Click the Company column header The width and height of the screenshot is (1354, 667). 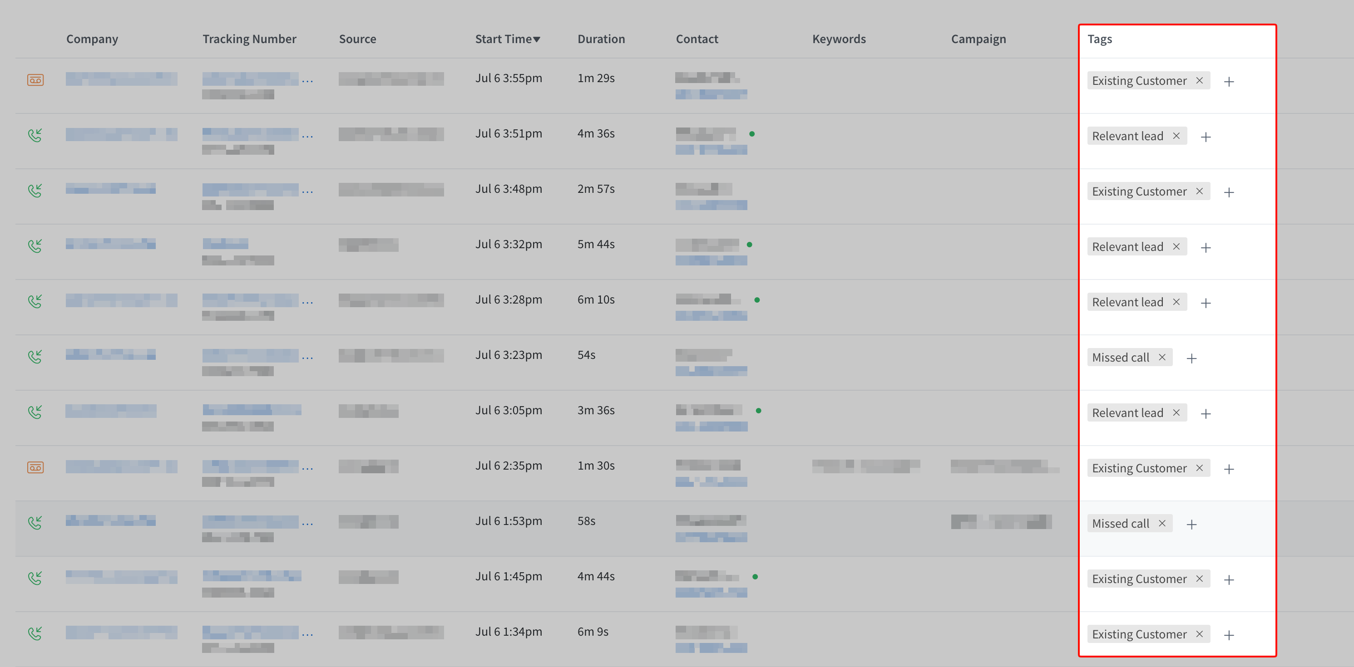click(x=92, y=39)
